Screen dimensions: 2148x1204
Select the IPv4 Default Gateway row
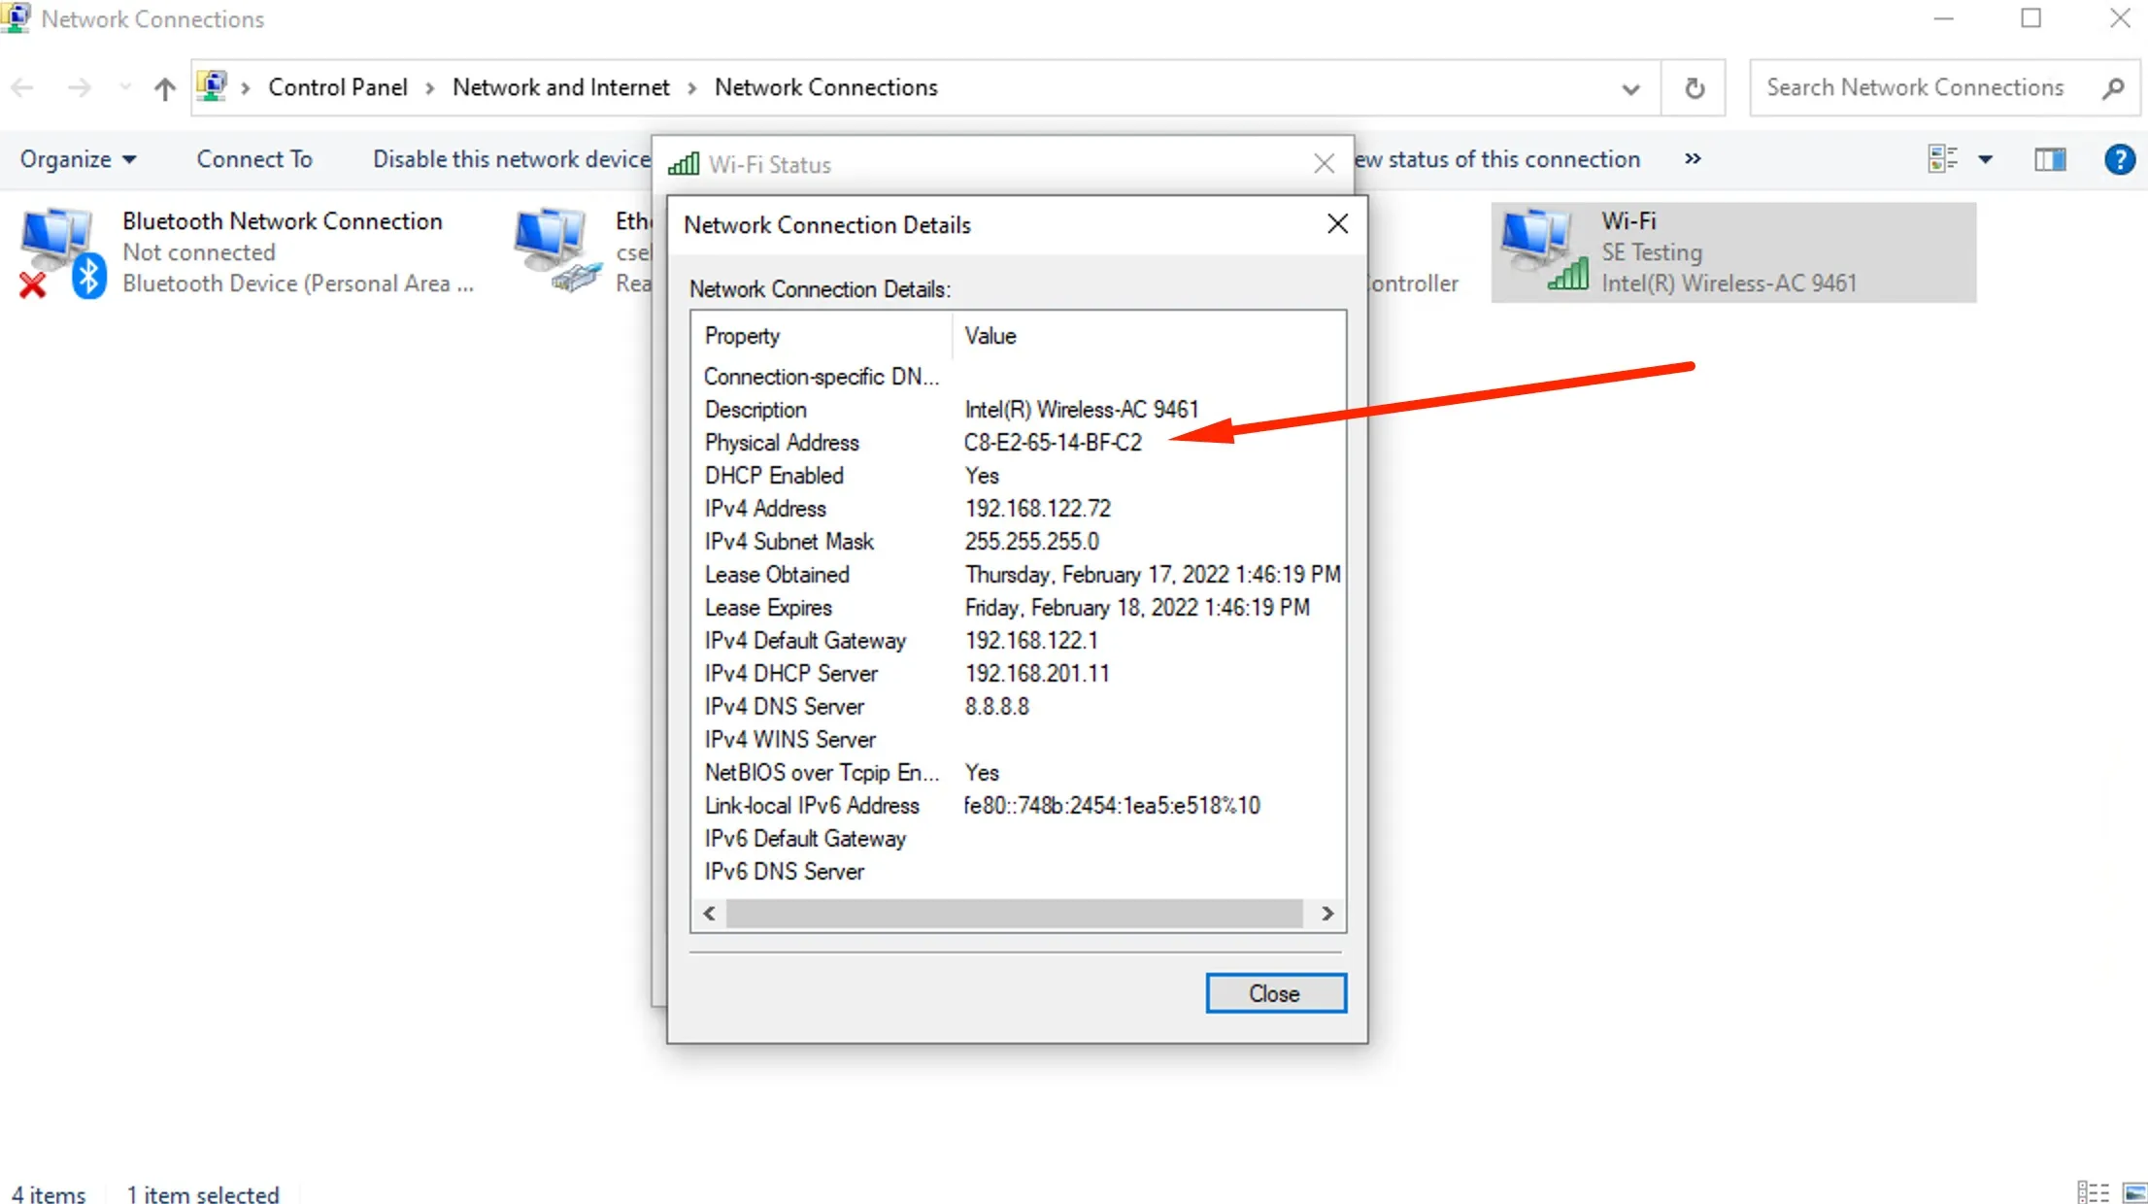coord(1018,641)
